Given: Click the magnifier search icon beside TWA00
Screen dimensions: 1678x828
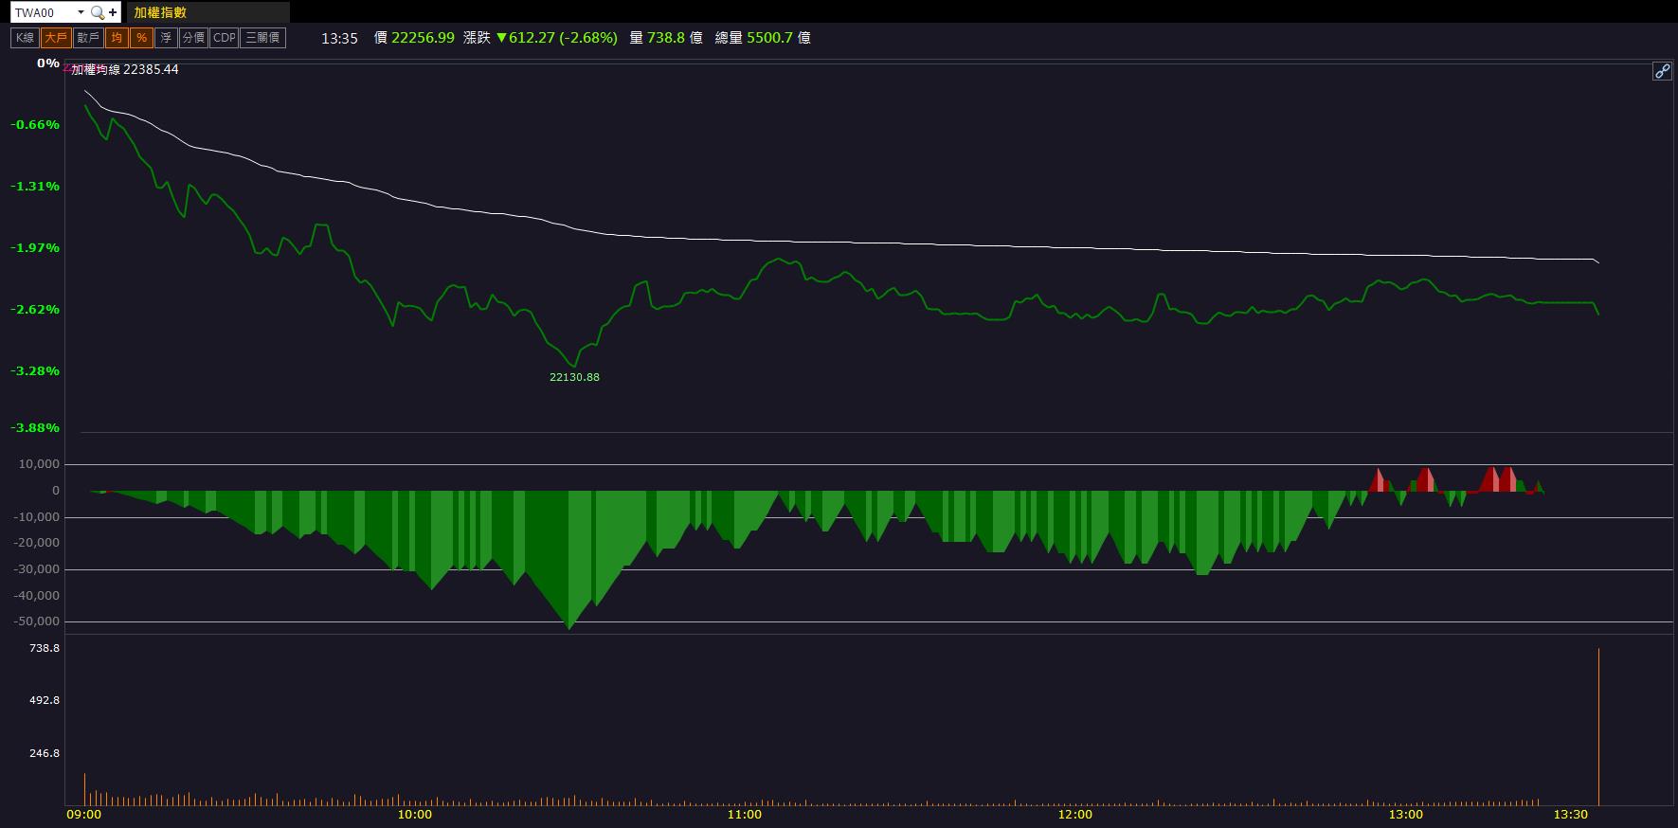Looking at the screenshot, I should [97, 12].
